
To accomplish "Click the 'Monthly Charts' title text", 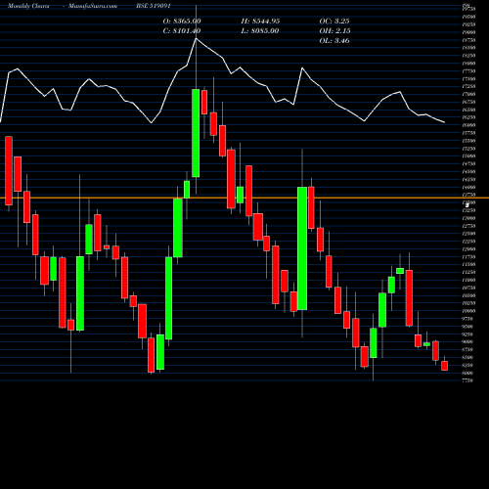I will click(28, 6).
